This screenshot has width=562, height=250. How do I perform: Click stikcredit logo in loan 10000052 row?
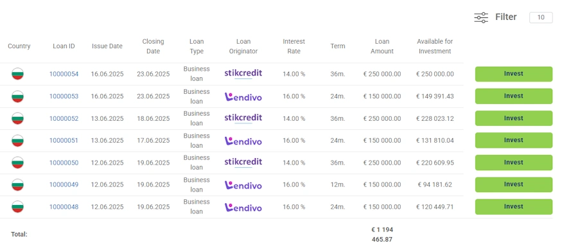point(243,119)
